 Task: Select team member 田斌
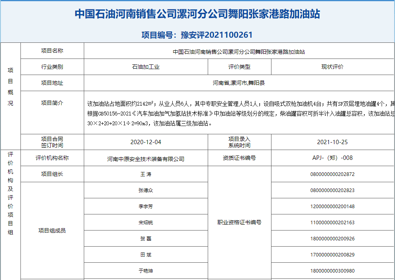(x=146, y=255)
